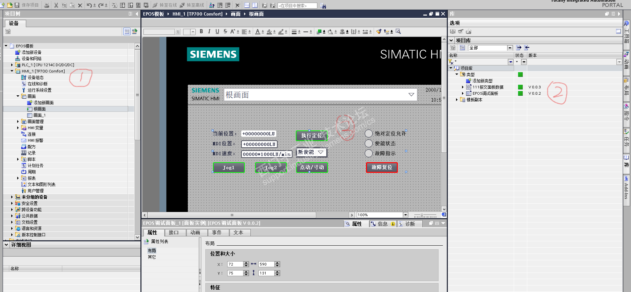Viewport: 631px width, 292px height.
Task: Open the 100% zoom level dropdown
Action: [405, 215]
